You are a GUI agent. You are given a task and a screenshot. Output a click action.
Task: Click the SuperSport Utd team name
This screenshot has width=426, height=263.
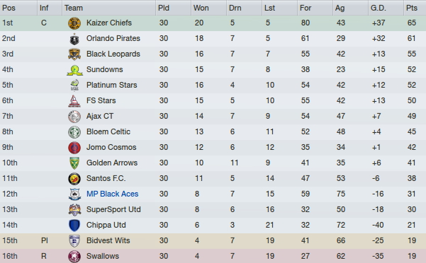coord(113,209)
